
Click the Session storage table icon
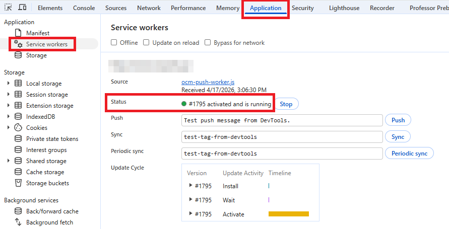(x=18, y=94)
